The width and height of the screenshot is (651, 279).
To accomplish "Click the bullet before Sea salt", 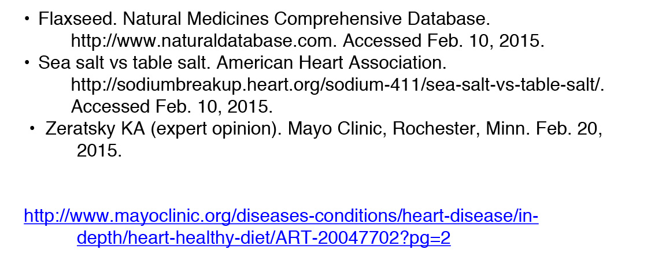I will click(x=27, y=63).
